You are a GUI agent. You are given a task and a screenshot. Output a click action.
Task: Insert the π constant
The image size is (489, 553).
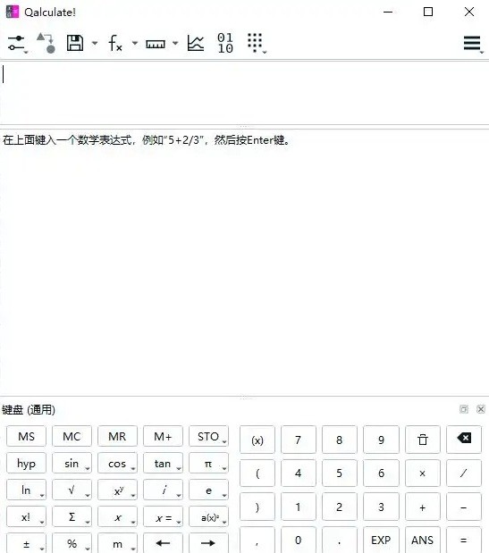point(208,463)
